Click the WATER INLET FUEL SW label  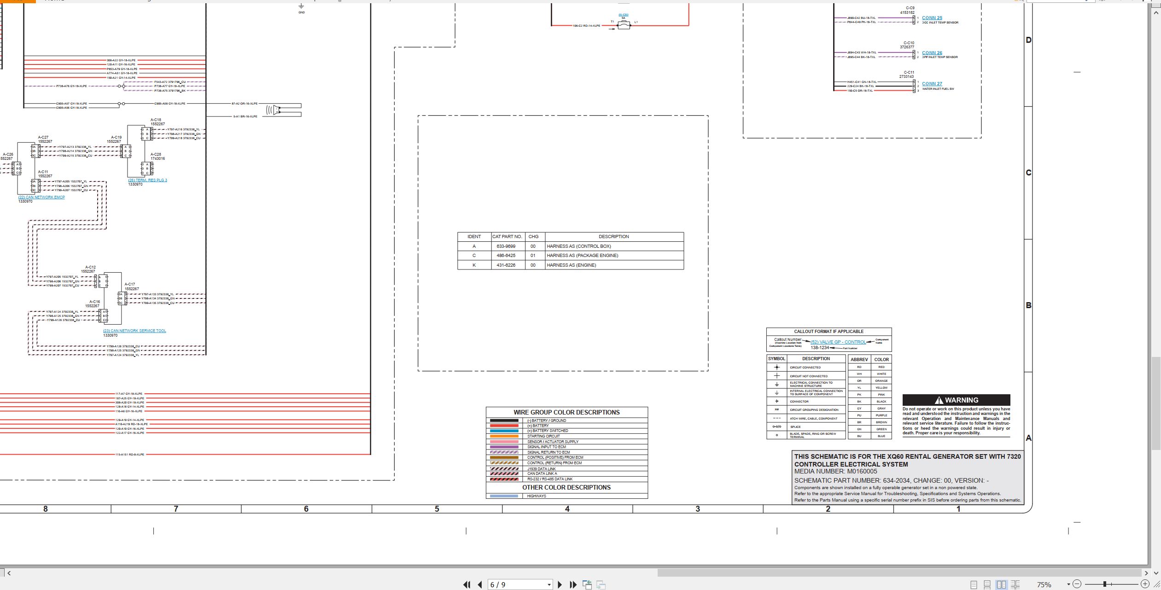click(x=938, y=89)
